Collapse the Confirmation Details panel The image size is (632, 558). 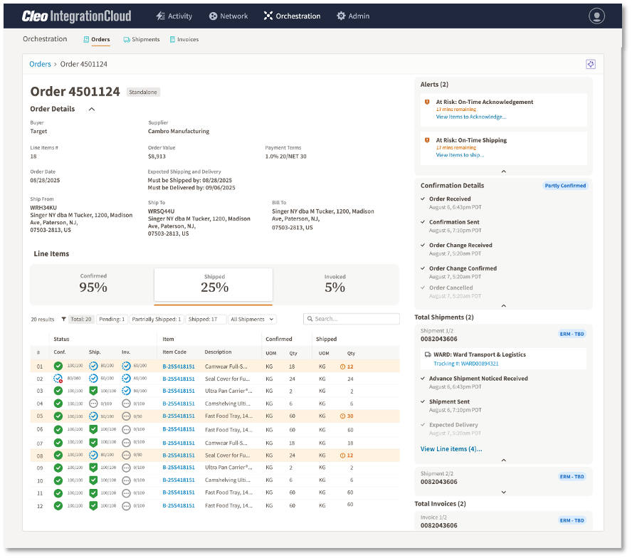click(x=503, y=305)
